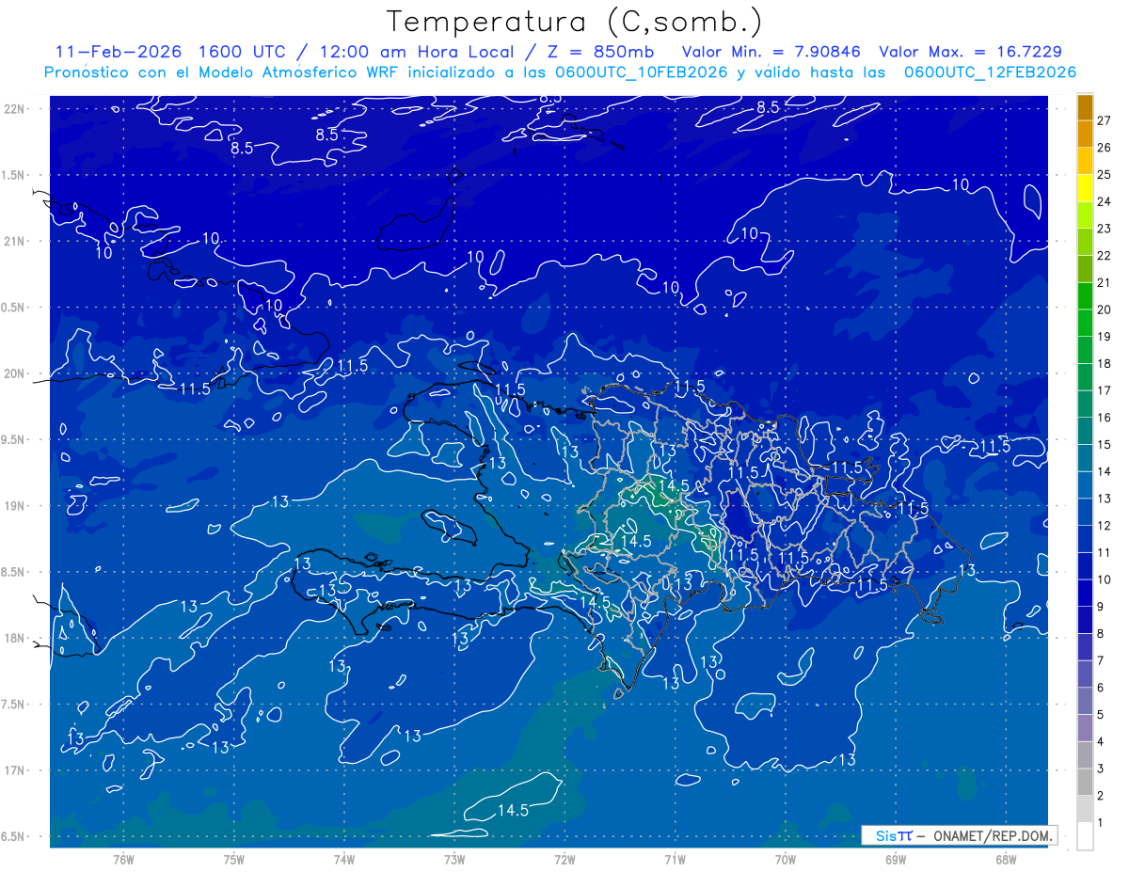The image size is (1129, 872).
Task: Click the colorbar scale label '18'
Action: (1105, 364)
